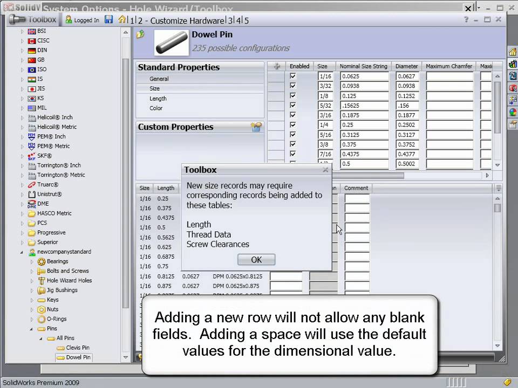
Task: Click the Hole Wizard Holes icon
Action: [42, 281]
